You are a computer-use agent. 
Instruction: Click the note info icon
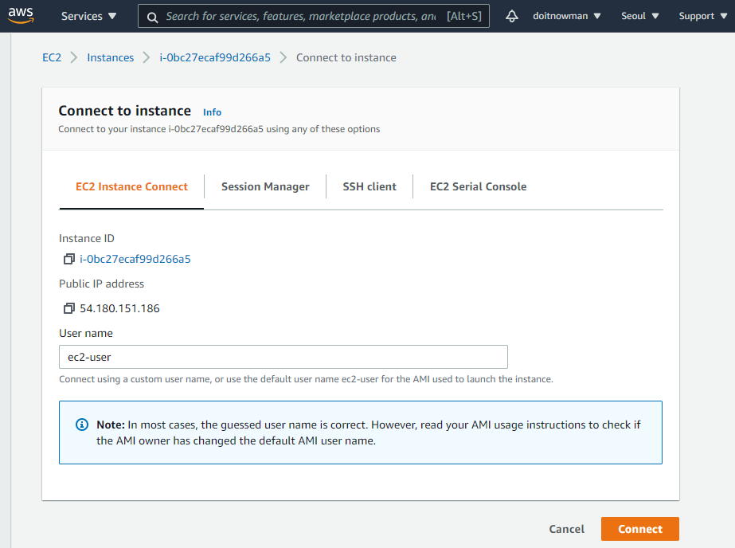point(82,425)
